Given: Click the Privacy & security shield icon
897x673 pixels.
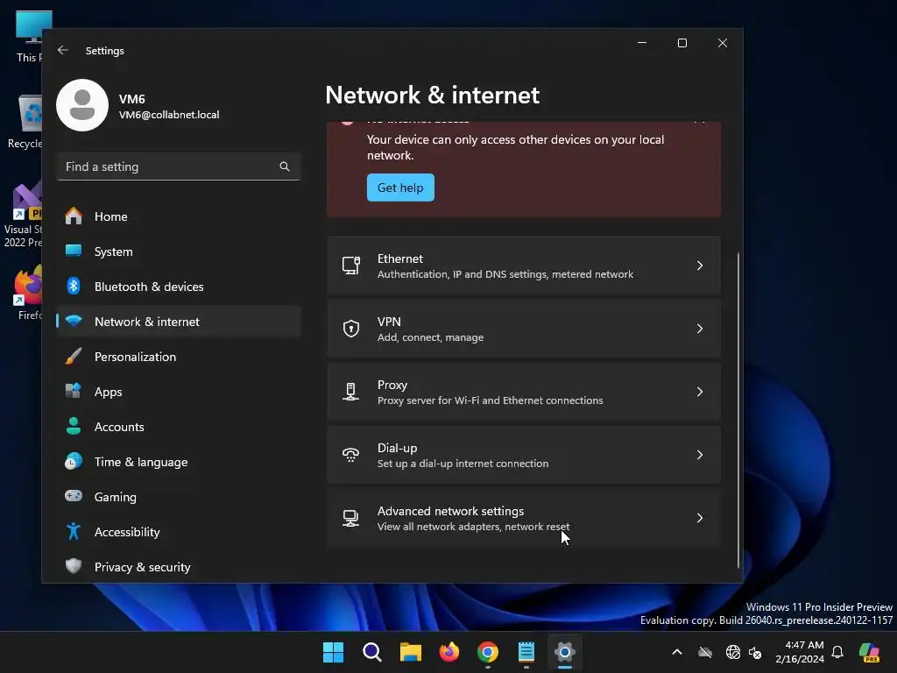Looking at the screenshot, I should pyautogui.click(x=74, y=567).
